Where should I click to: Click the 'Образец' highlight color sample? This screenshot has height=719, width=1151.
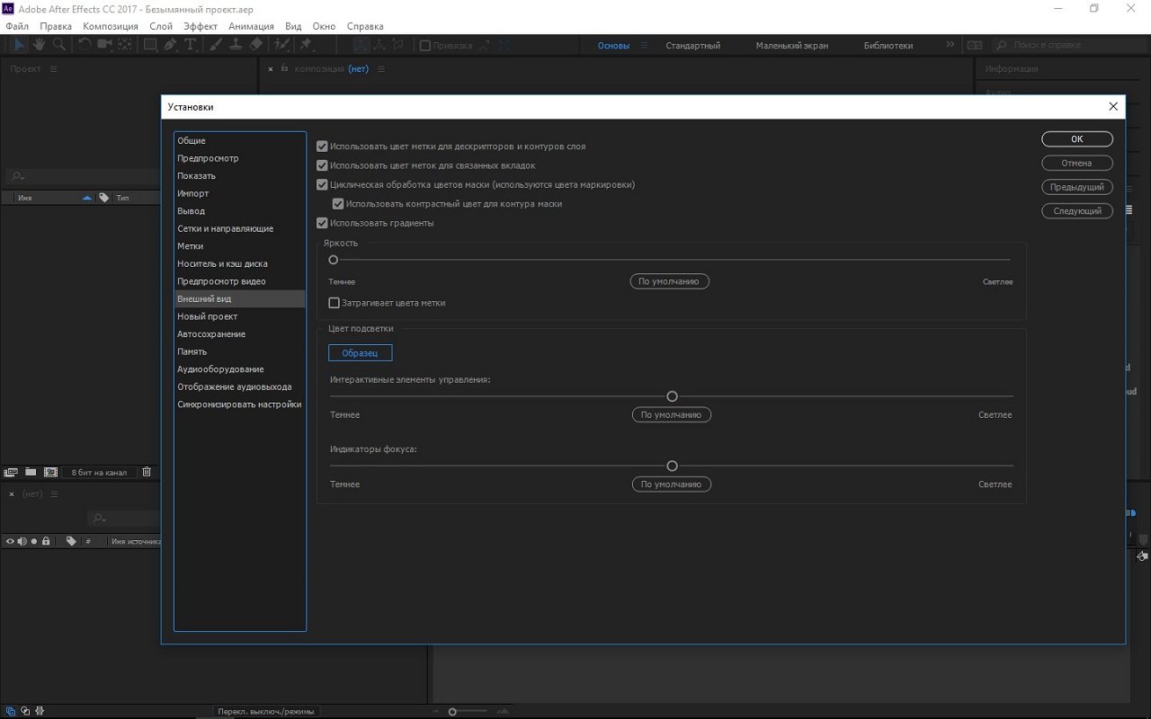tap(360, 353)
